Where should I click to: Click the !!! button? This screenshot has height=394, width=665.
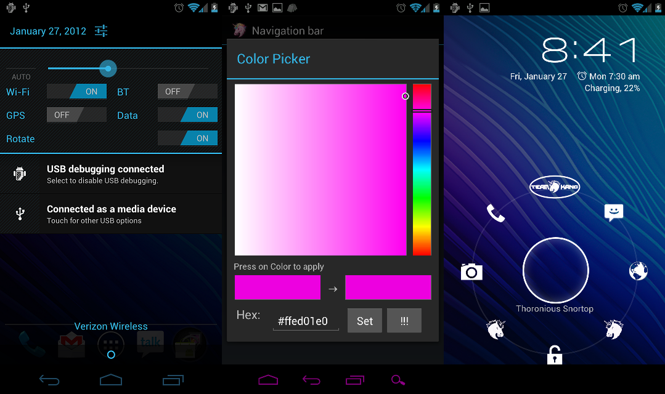[404, 321]
